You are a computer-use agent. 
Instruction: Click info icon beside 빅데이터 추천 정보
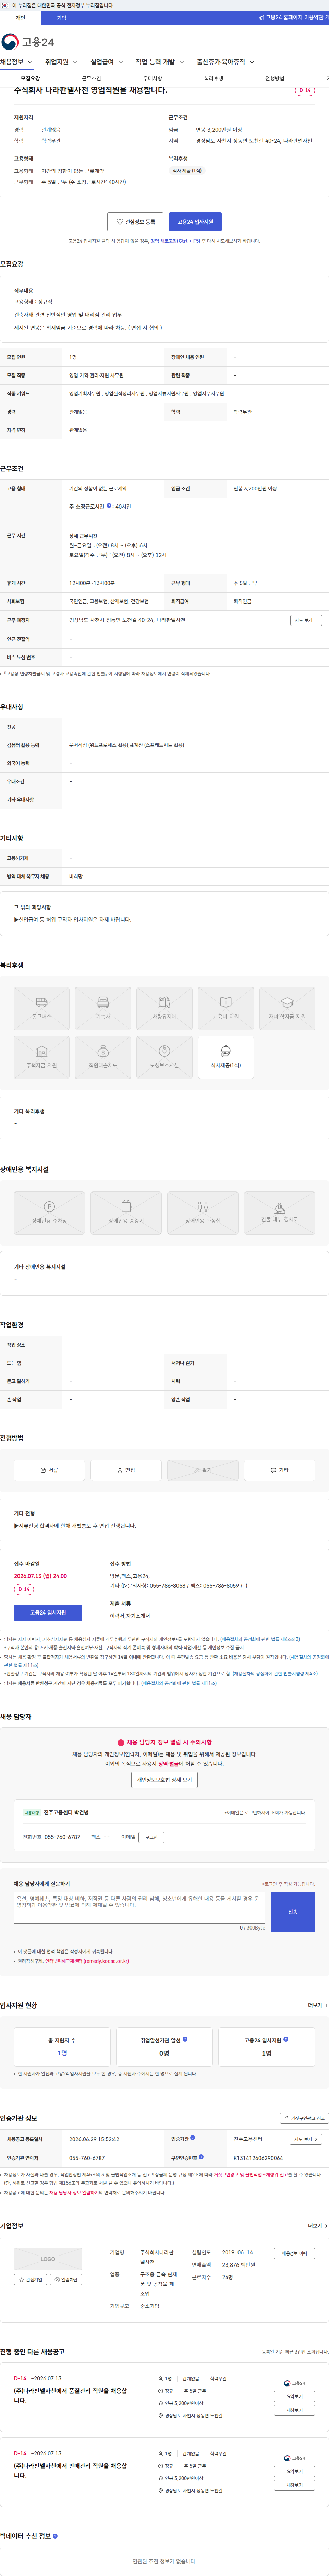(x=55, y=2536)
